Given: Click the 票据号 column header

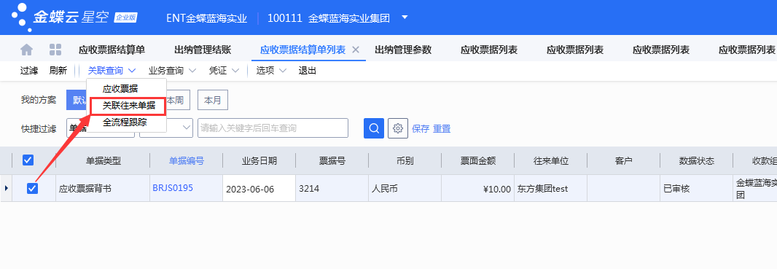Looking at the screenshot, I should pos(332,160).
